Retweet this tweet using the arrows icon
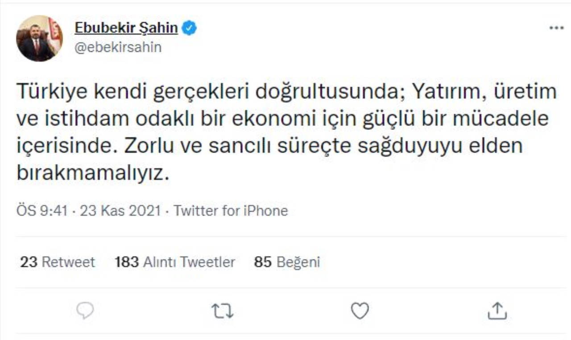 click(222, 311)
